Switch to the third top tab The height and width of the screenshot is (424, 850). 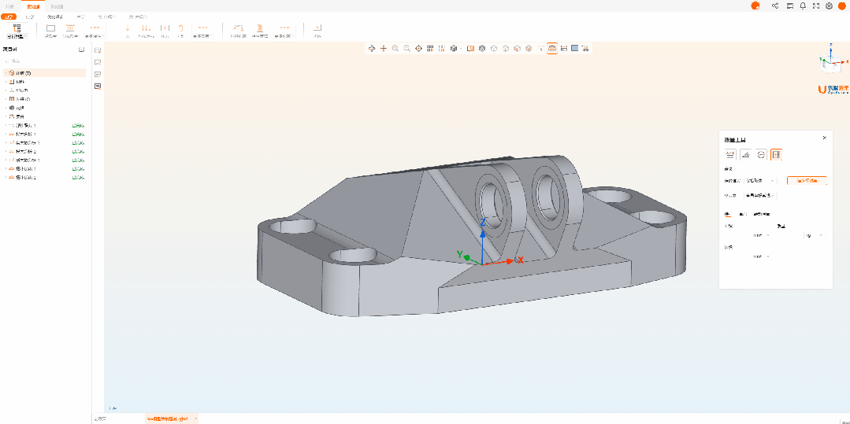pyautogui.click(x=57, y=6)
